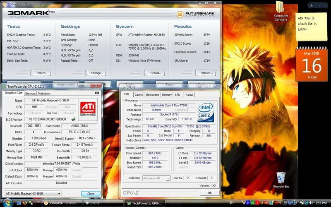Click the blue 54 temperature tray icon
The height and width of the screenshot is (207, 331).
click(x=248, y=203)
